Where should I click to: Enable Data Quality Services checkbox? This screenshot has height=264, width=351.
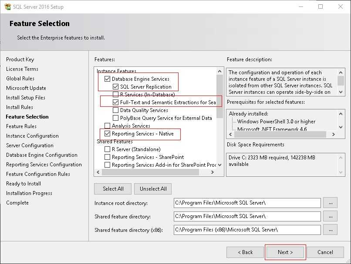click(x=115, y=110)
